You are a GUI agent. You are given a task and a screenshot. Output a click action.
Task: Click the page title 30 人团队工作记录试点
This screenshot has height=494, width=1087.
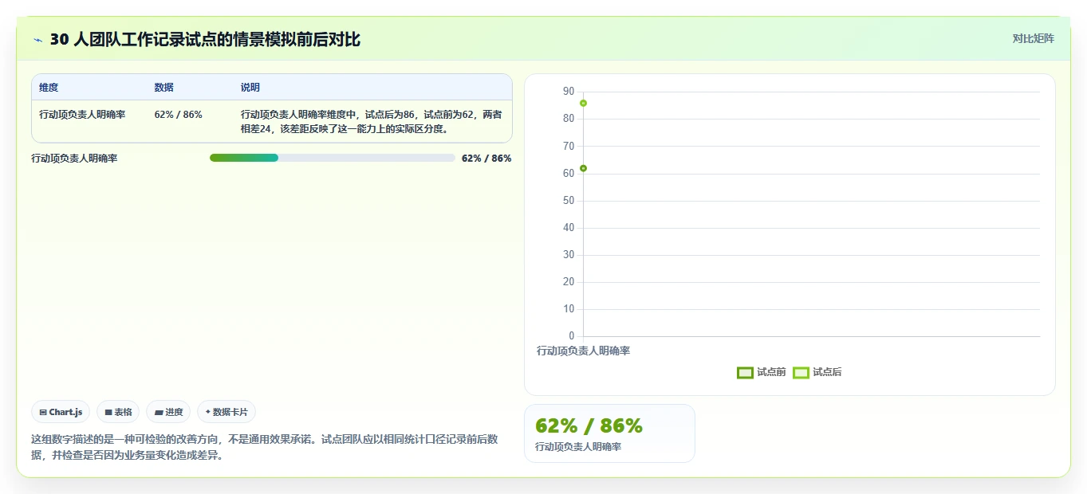[x=205, y=40]
